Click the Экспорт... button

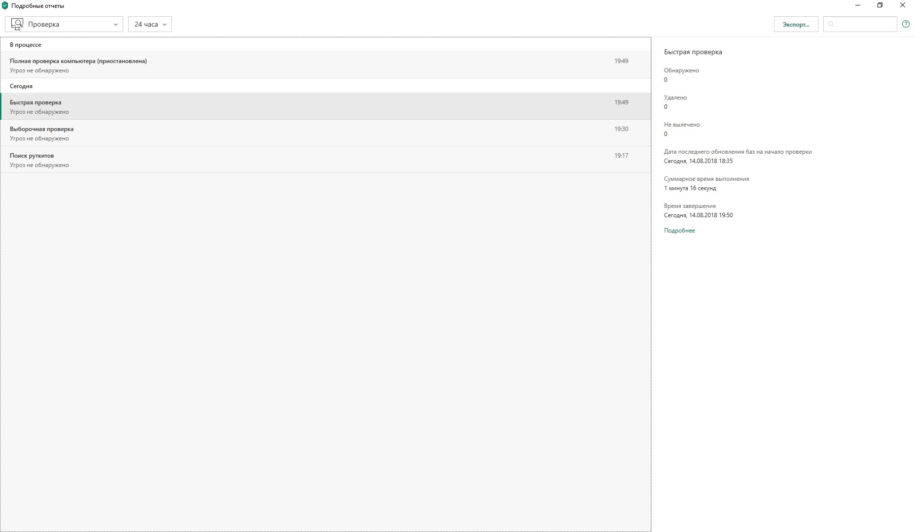pos(796,24)
